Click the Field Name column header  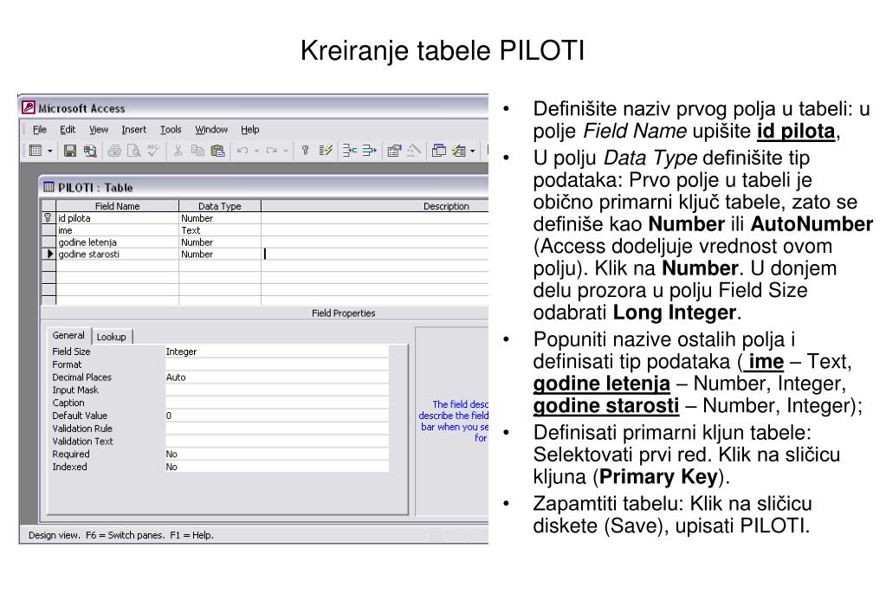point(117,206)
